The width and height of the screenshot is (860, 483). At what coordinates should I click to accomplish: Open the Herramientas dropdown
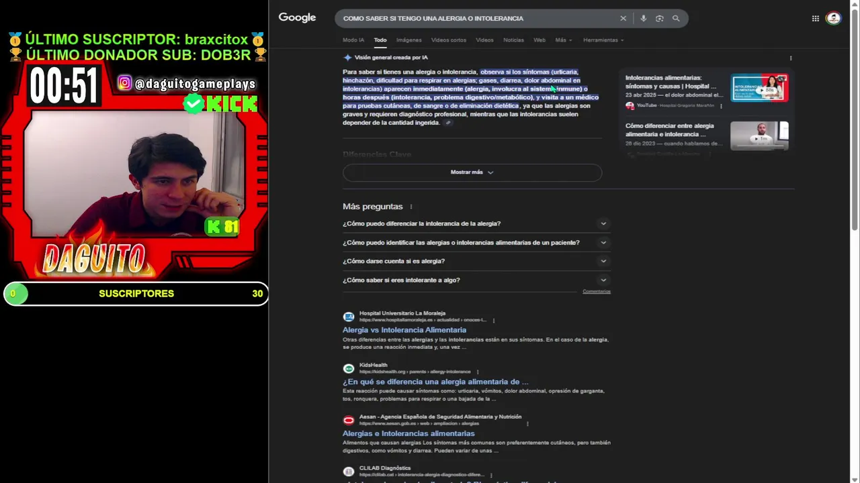(603, 40)
